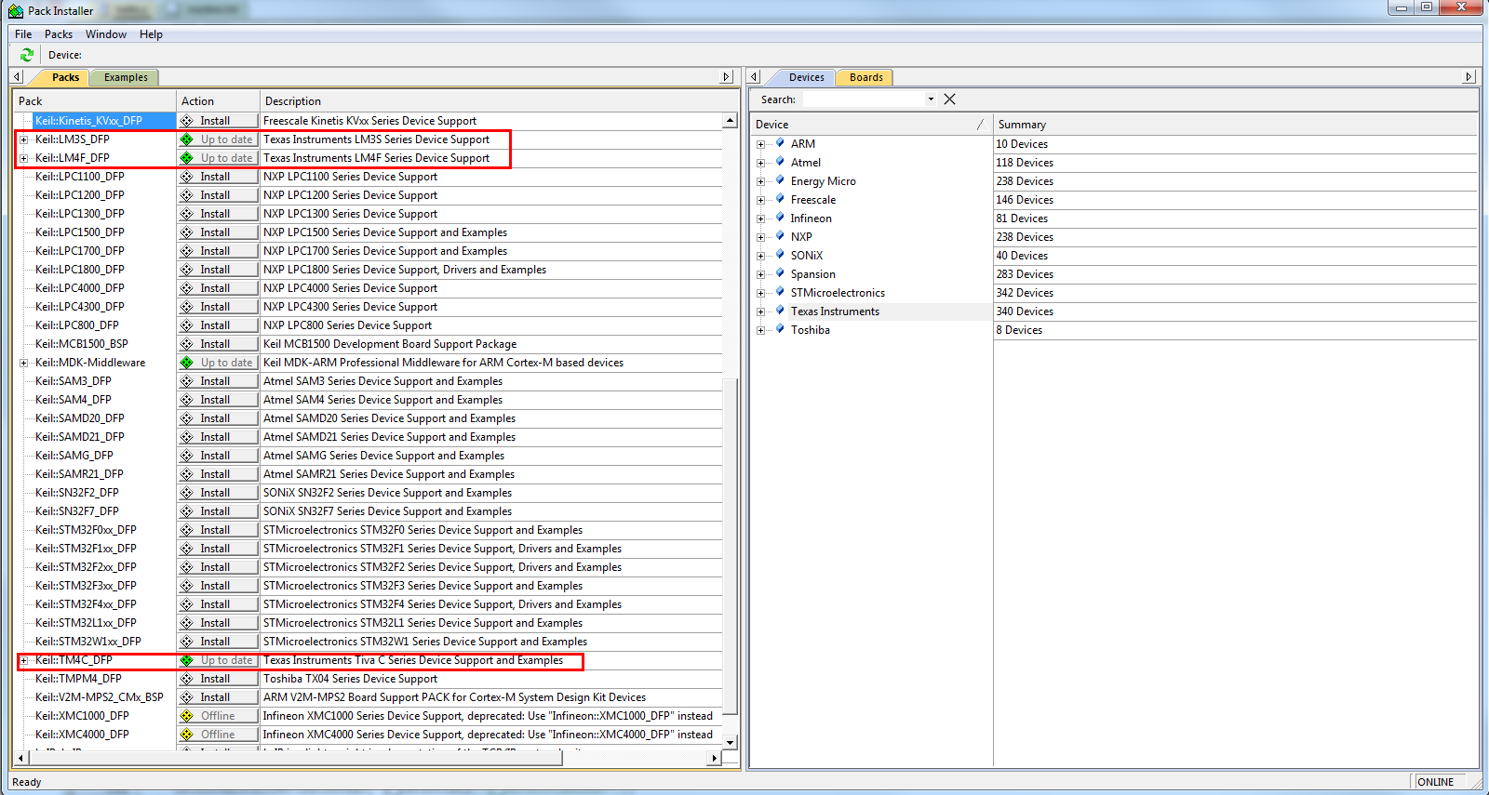1489x795 pixels.
Task: Install the Keil::SN32F7_DFP pack
Action: pos(218,511)
